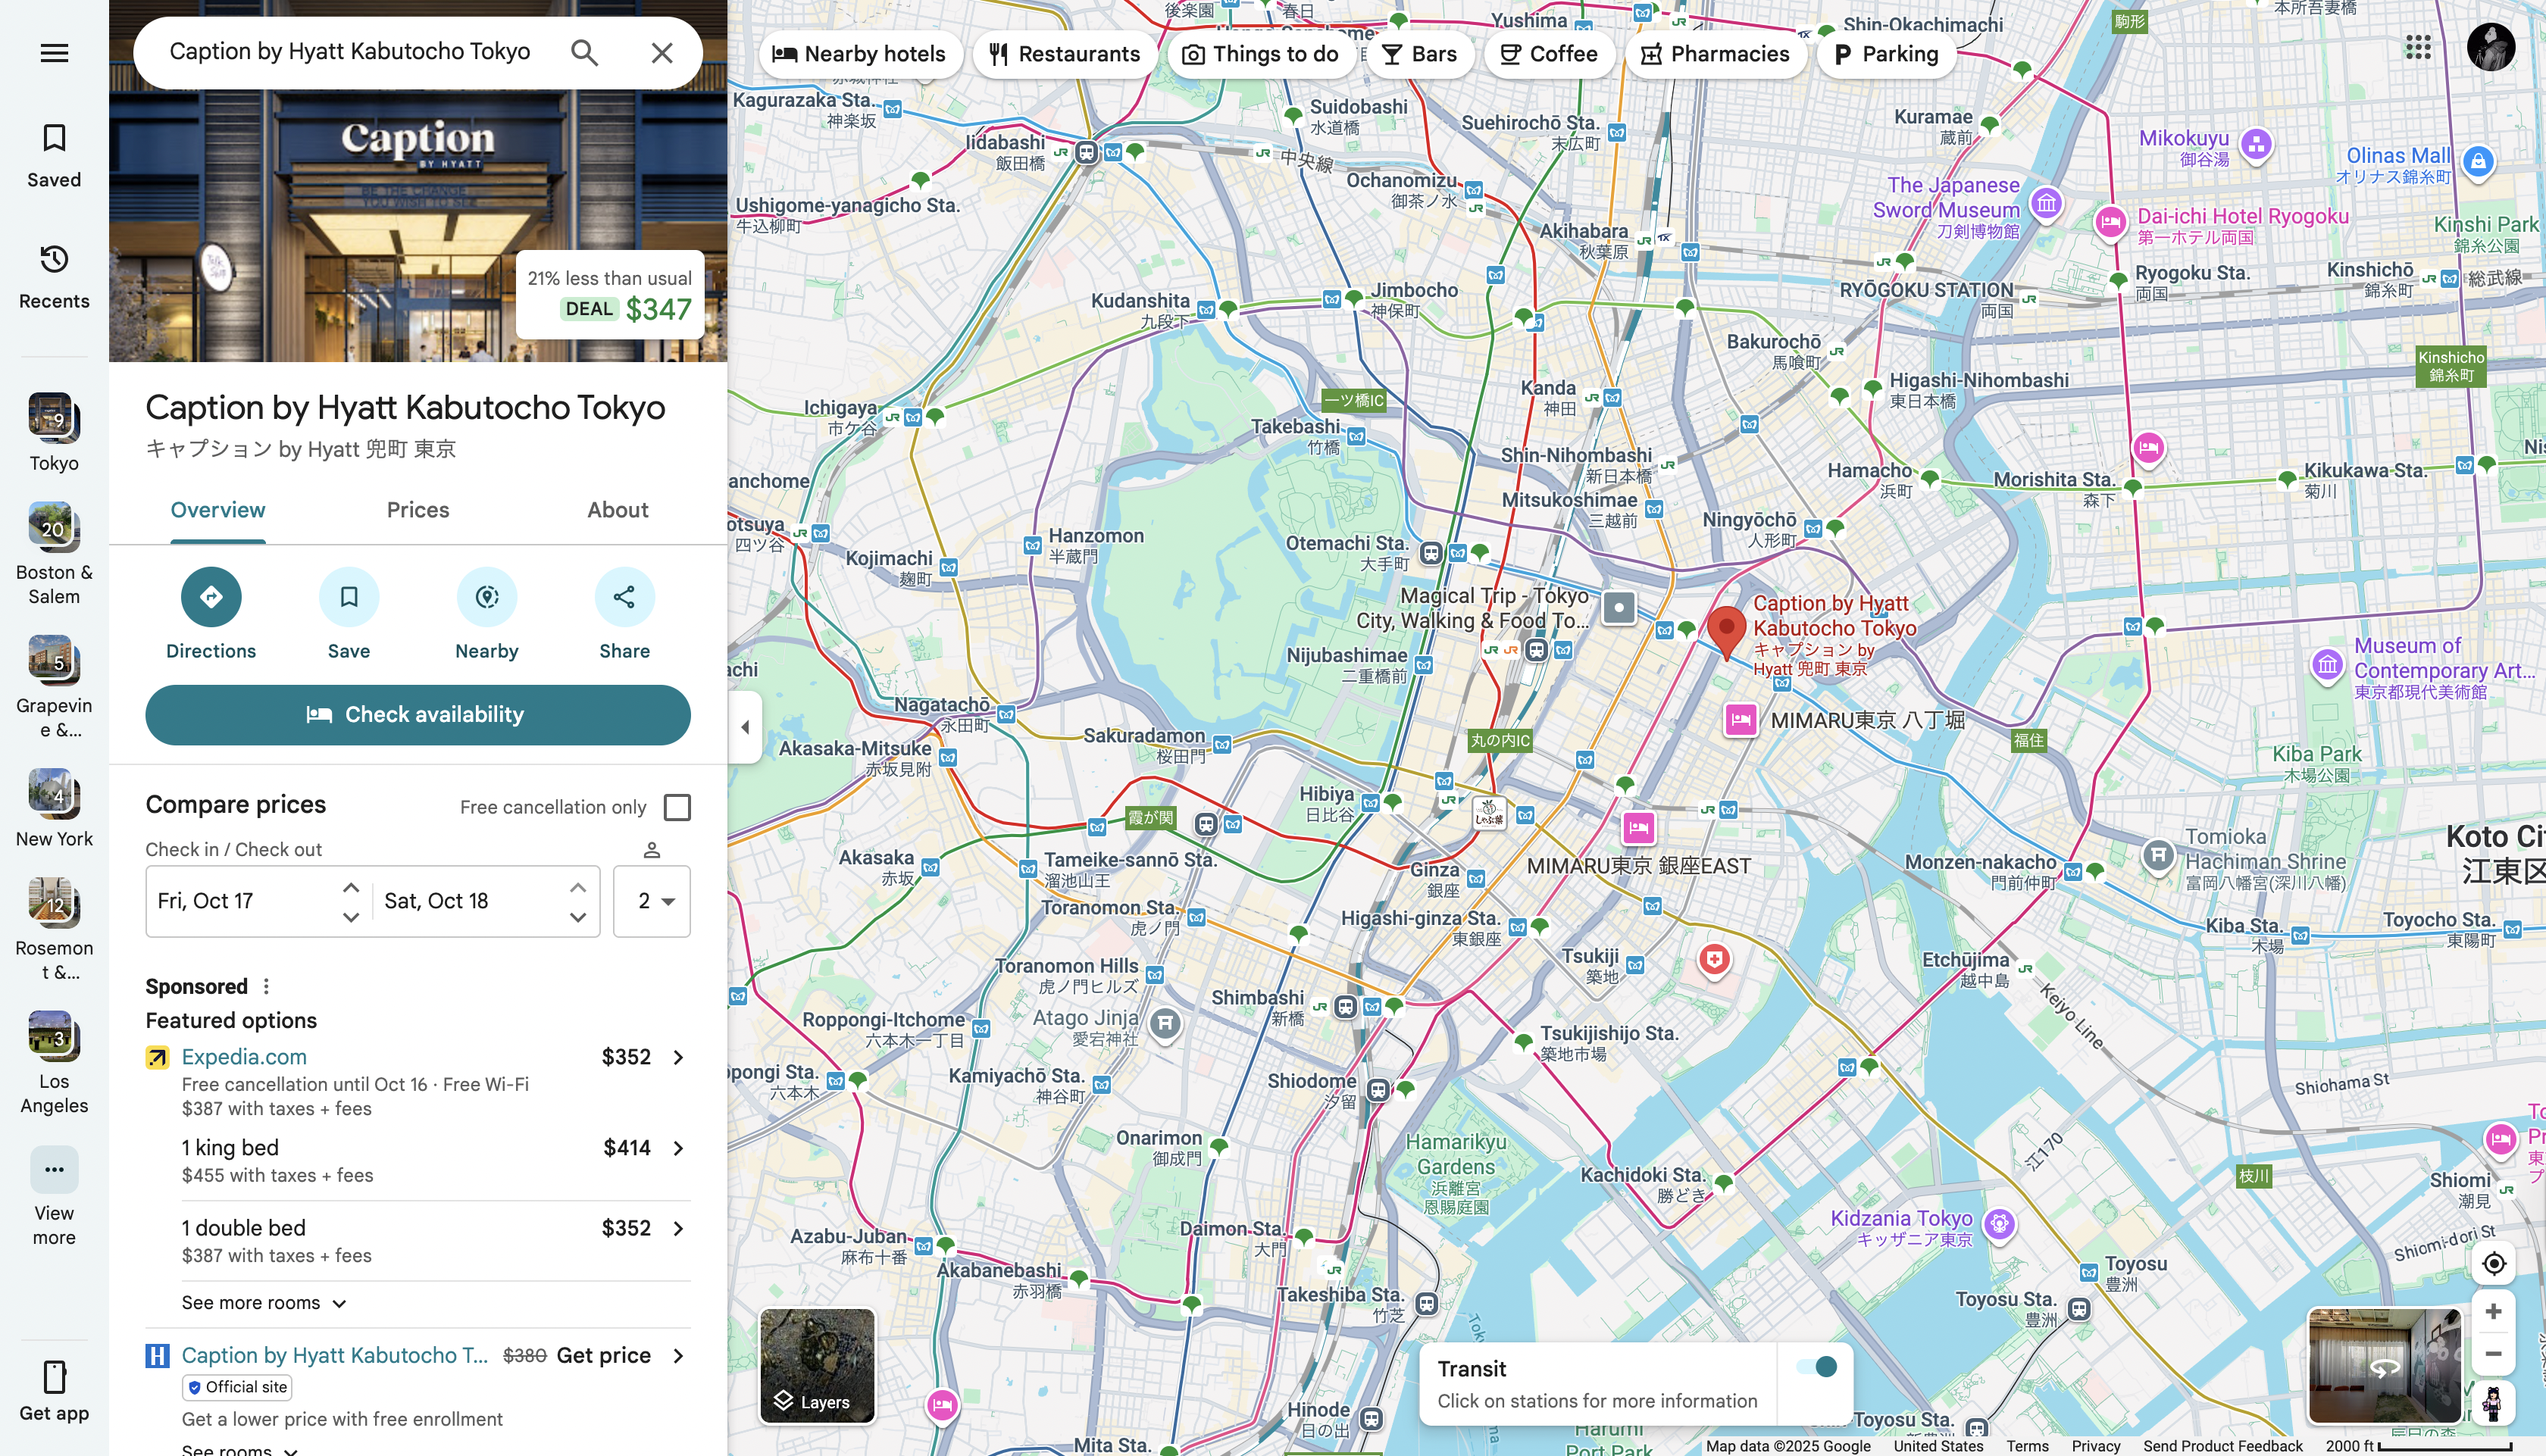Click the Check availability button
Screen dimensions: 2546x1456
pyautogui.click(x=417, y=715)
